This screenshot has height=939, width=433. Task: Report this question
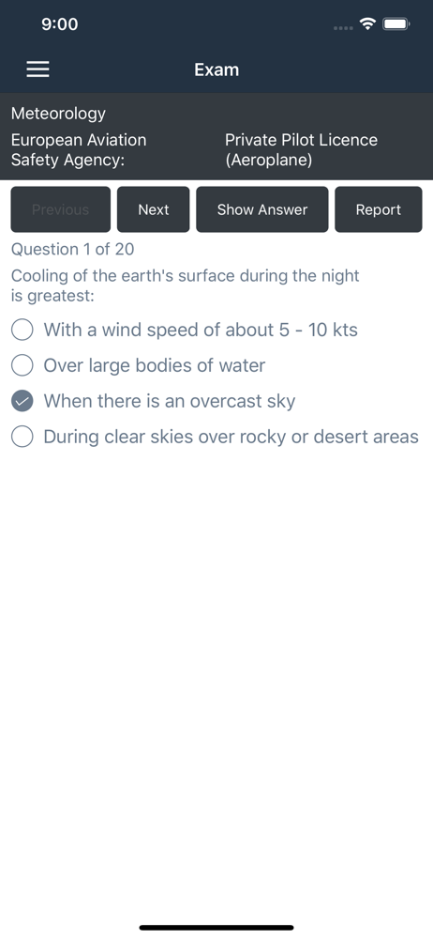coord(379,209)
